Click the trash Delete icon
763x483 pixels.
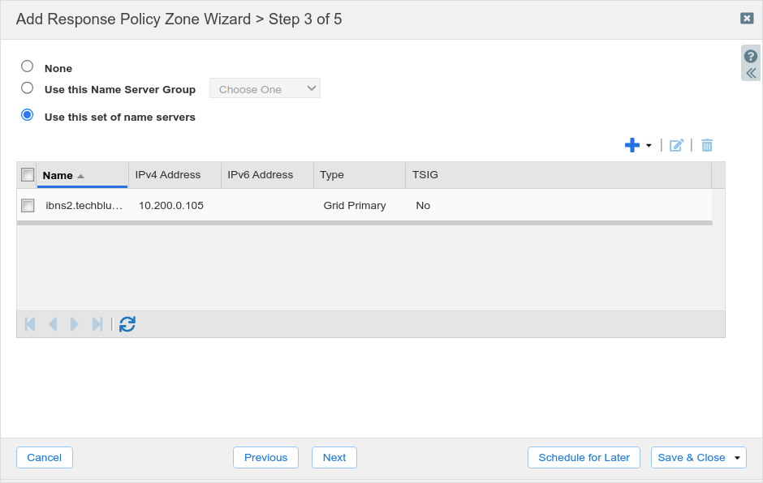pos(707,145)
